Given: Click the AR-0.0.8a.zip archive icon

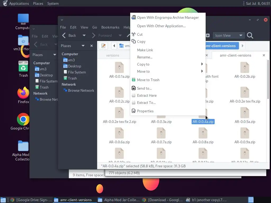Looking at the screenshot, I should click(203, 133).
